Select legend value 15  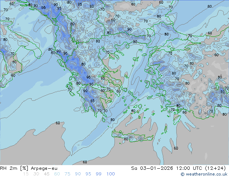tap(26, 174)
